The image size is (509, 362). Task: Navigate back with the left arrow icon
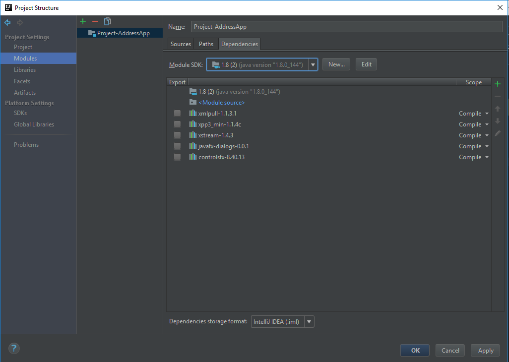point(7,22)
